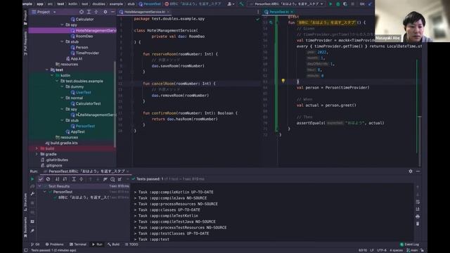Collapse the Test Results root node
This screenshot has width=450, height=253.
(x=39, y=186)
